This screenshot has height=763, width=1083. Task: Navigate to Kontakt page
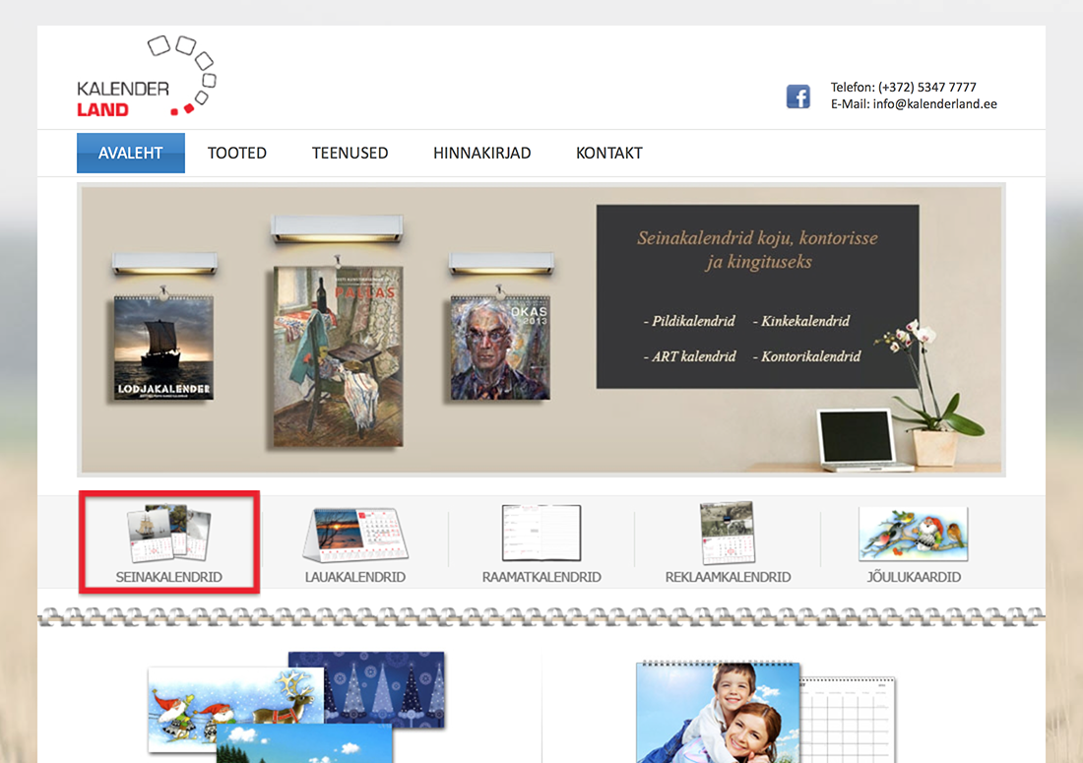click(x=608, y=153)
